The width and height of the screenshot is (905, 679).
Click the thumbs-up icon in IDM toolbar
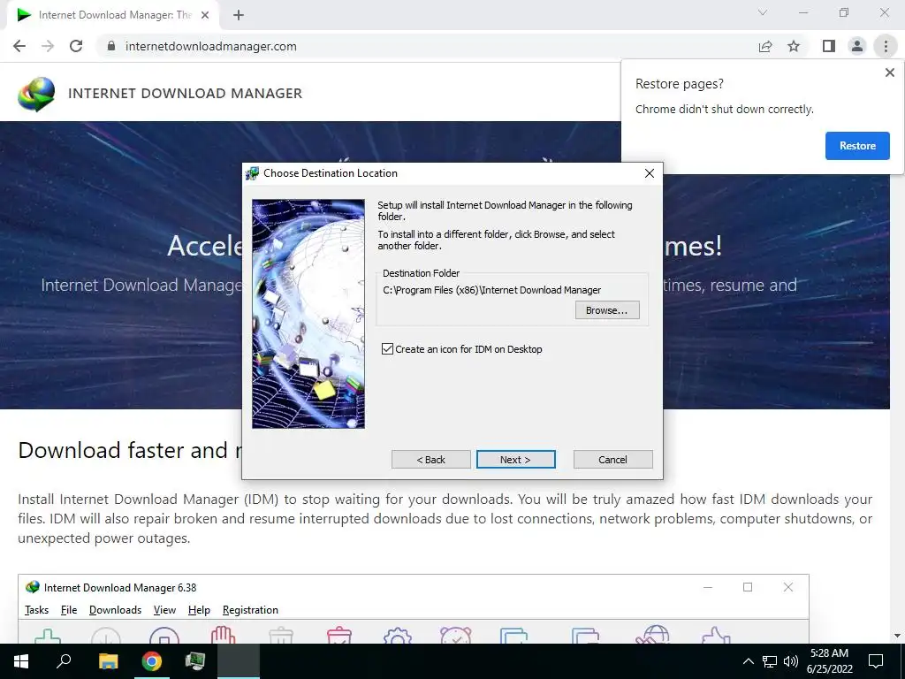click(716, 635)
